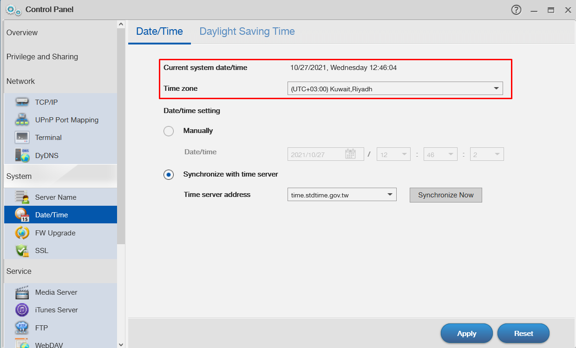Image resolution: width=576 pixels, height=348 pixels.
Task: Open TCP/IP network settings icon
Action: click(x=22, y=102)
